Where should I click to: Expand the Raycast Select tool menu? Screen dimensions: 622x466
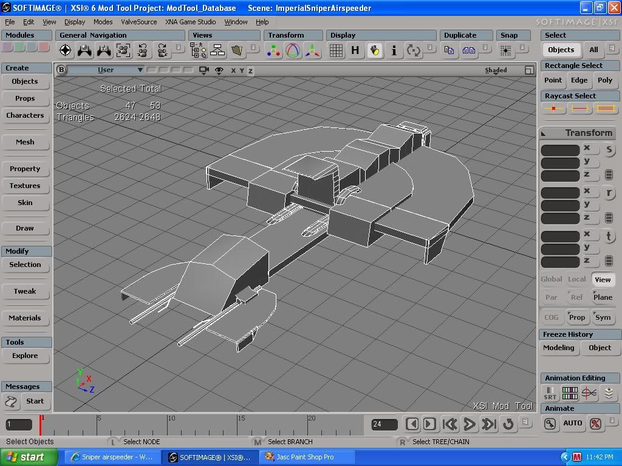pyautogui.click(x=579, y=95)
